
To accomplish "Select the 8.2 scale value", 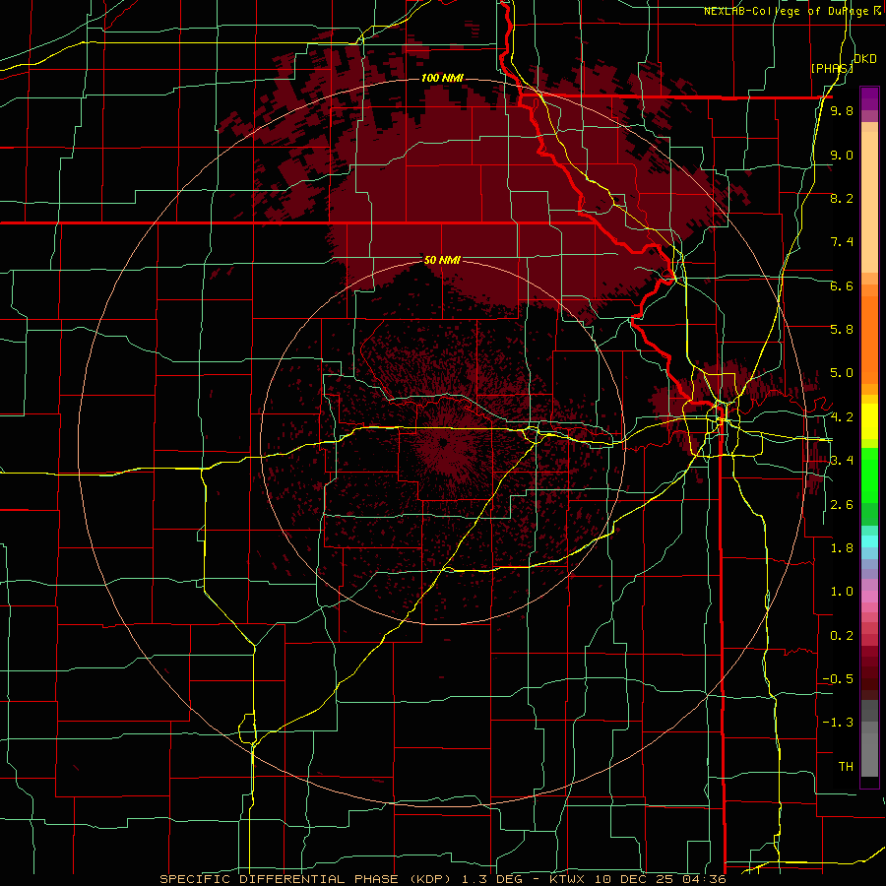I will pyautogui.click(x=842, y=198).
